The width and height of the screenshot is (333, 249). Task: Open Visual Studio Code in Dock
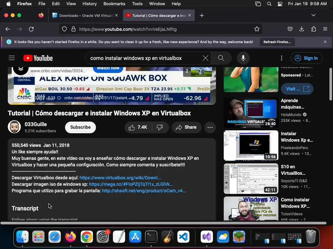coord(183,236)
